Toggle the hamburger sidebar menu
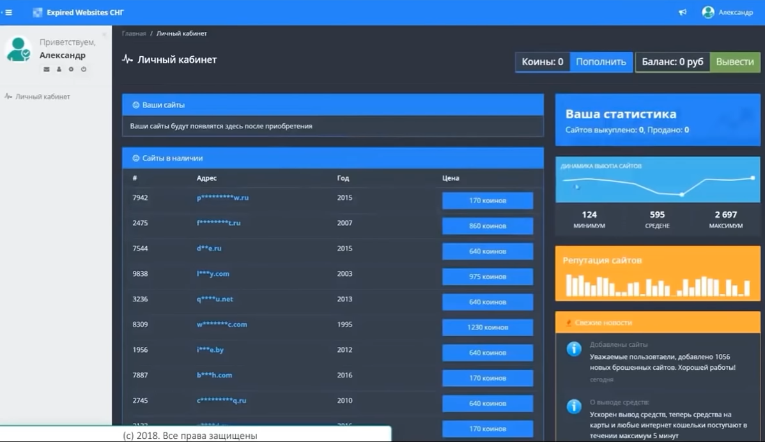765x442 pixels. [8, 12]
